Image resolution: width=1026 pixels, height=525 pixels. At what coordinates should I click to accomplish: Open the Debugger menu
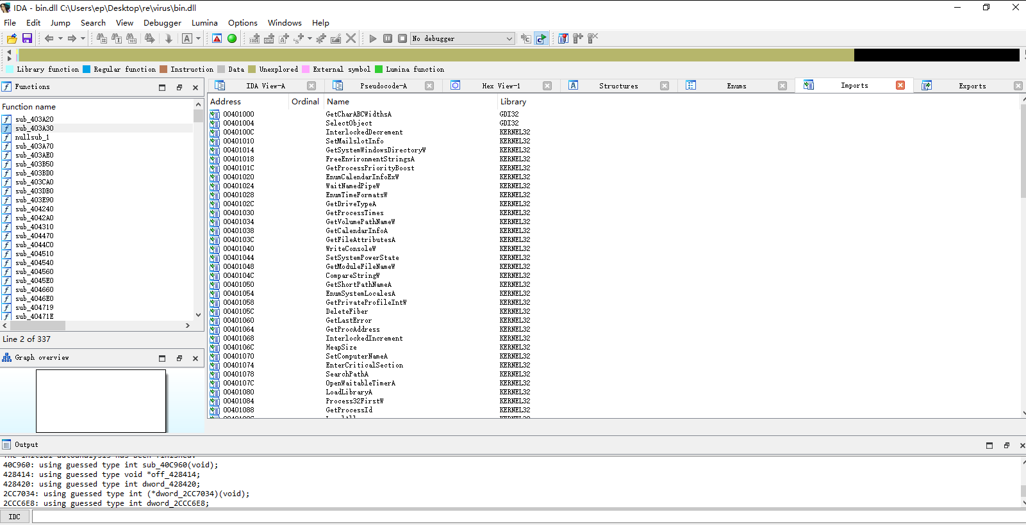point(162,22)
